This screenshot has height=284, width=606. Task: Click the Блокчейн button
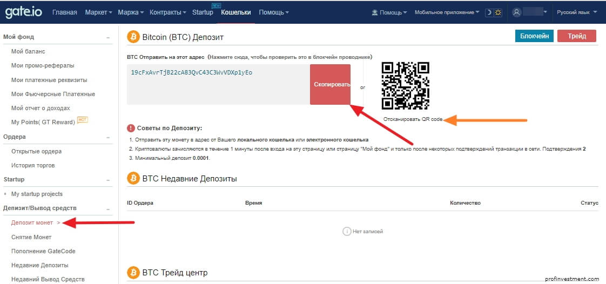coord(534,36)
